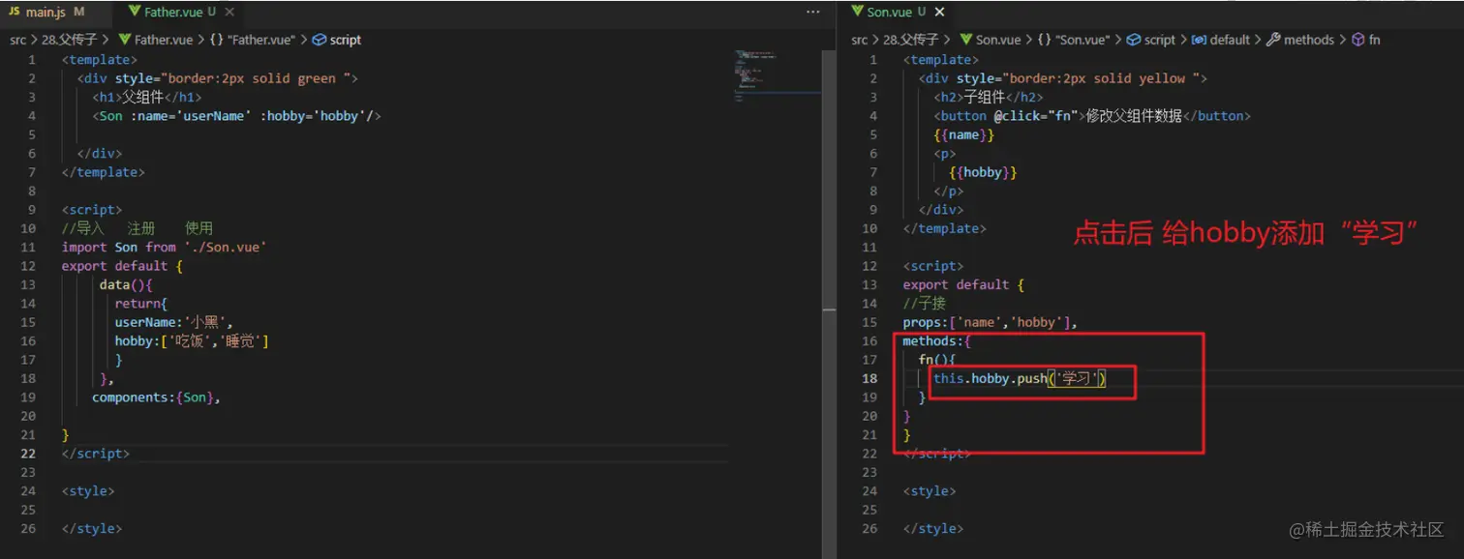The height and width of the screenshot is (559, 1464).
Task: Click the '//子接' comment
Action: pos(925,303)
